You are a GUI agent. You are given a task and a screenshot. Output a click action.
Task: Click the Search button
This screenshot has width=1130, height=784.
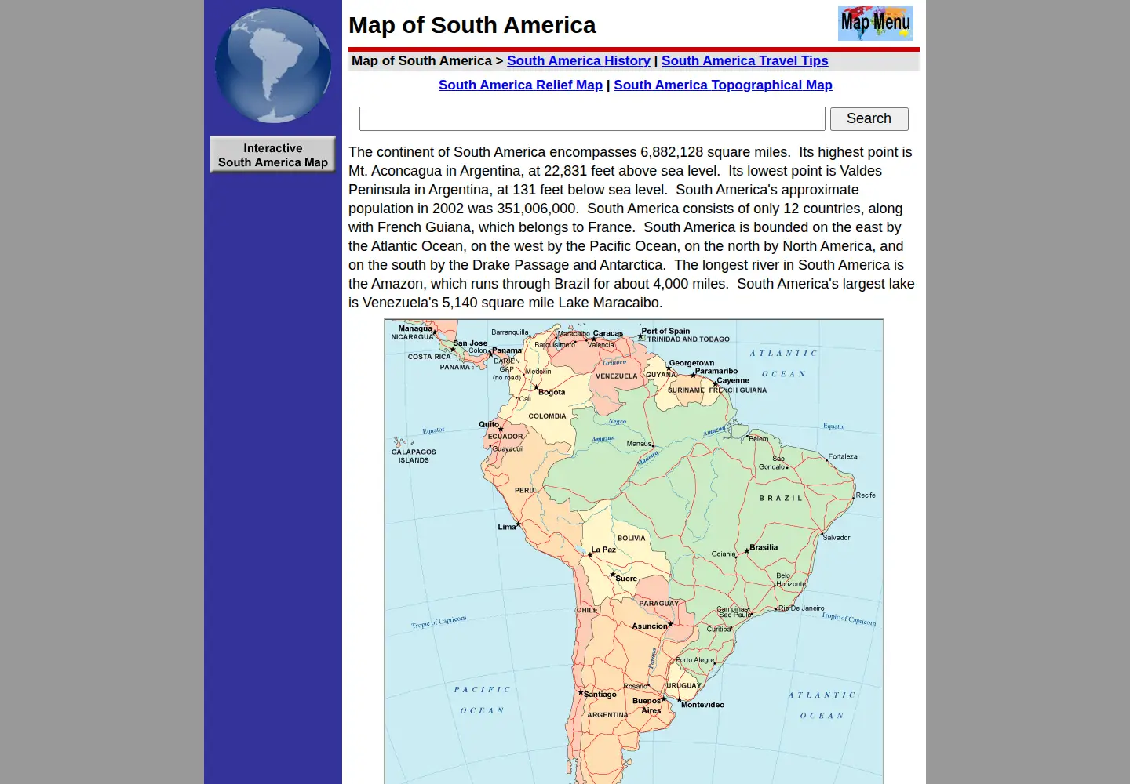(869, 119)
